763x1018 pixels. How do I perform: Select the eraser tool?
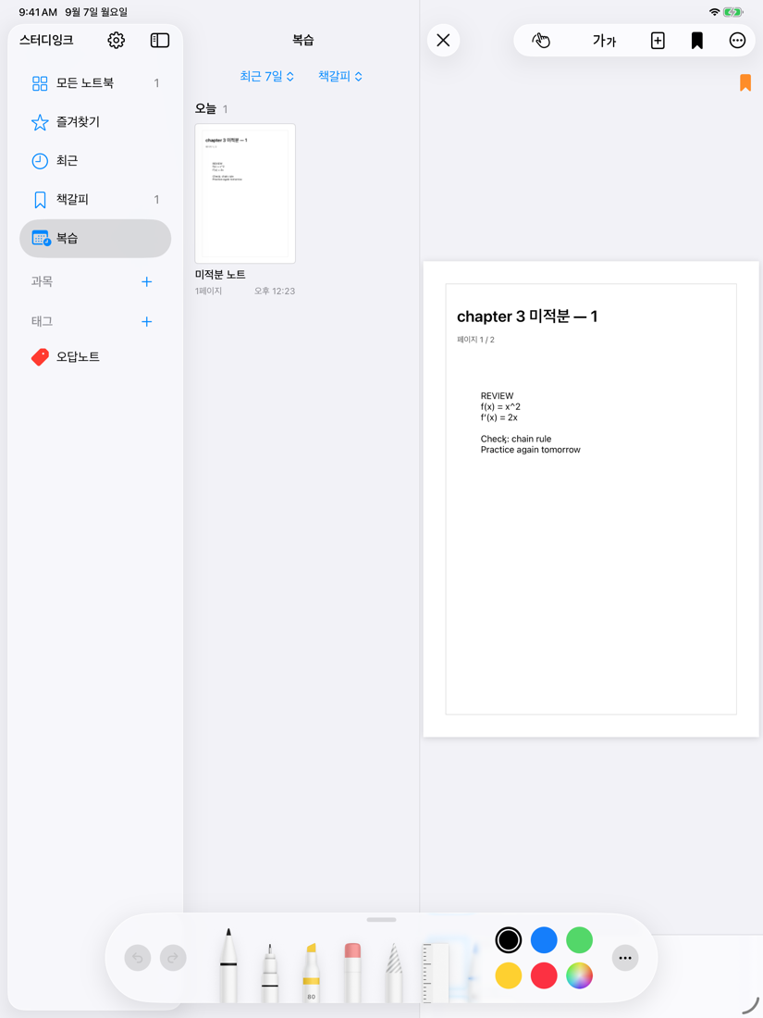tap(352, 973)
